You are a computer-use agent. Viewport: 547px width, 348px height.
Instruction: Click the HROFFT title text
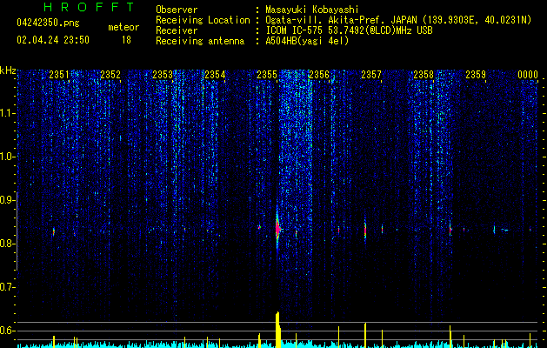89,7
